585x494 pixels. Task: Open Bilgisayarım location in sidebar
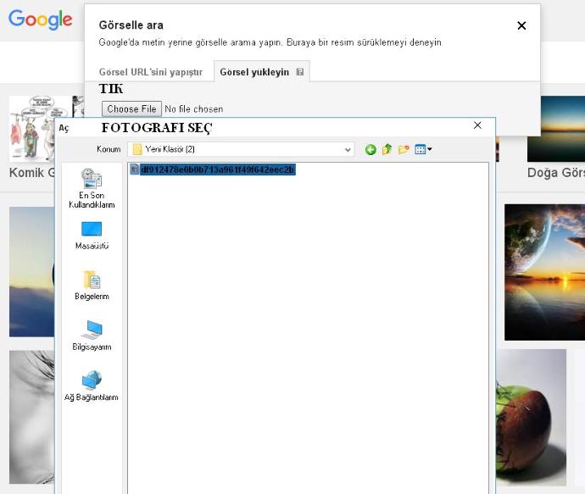pos(92,336)
